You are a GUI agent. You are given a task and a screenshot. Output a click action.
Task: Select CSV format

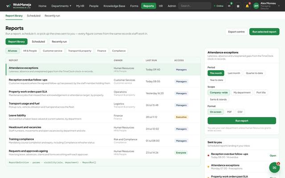click(x=240, y=112)
